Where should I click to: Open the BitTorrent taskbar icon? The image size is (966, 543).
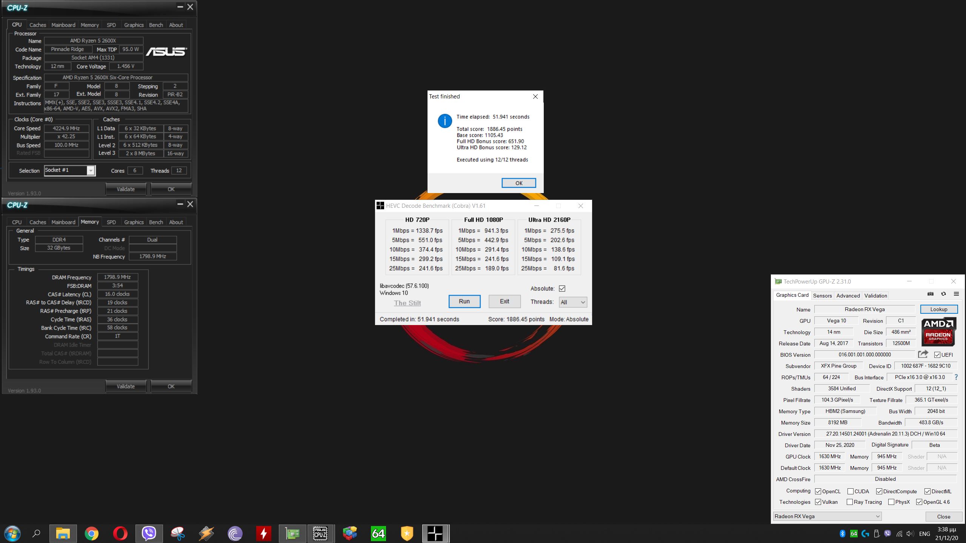click(x=235, y=534)
